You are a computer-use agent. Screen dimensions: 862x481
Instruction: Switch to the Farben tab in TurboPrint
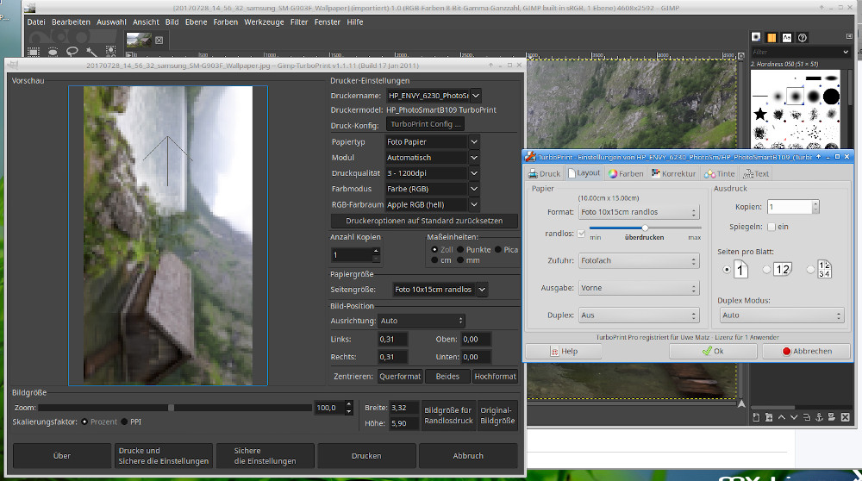(625, 173)
